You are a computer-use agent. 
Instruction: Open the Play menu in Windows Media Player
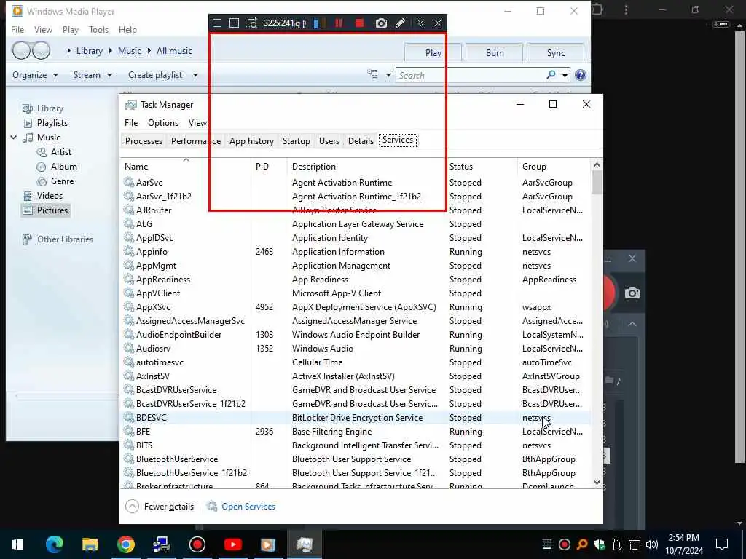click(x=71, y=29)
